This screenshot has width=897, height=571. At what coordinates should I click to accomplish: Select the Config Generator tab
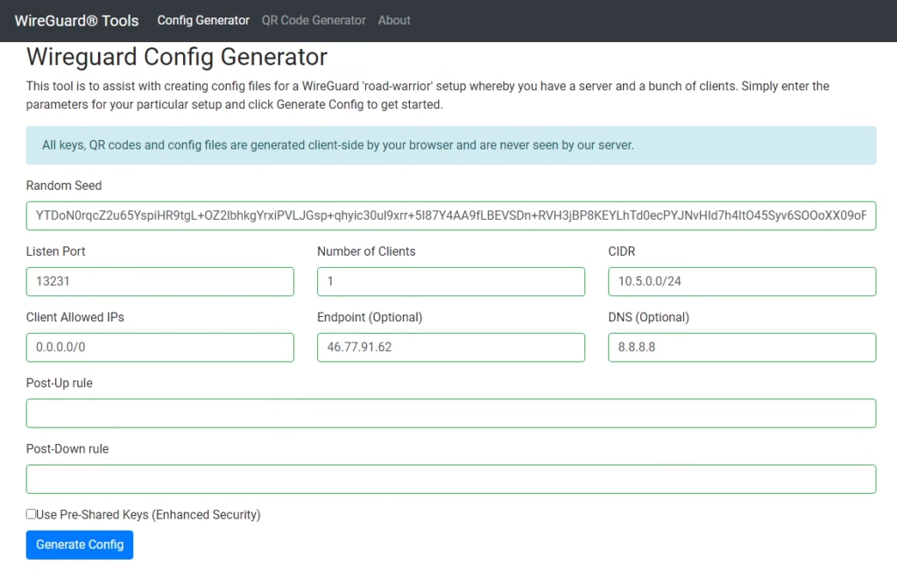(x=203, y=20)
